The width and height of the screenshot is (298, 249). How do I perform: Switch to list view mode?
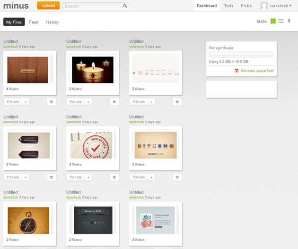pos(281,21)
